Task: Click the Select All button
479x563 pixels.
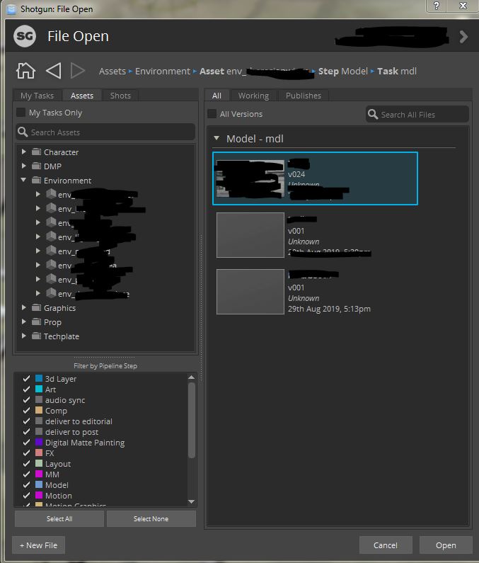Action: click(59, 518)
